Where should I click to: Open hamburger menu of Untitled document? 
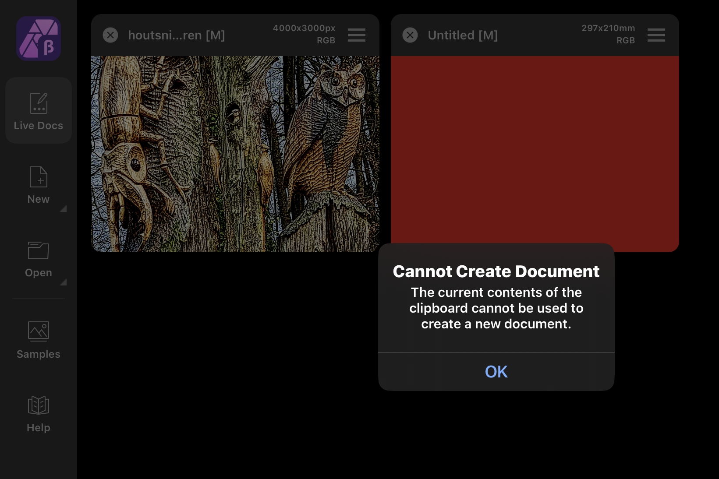click(x=656, y=35)
